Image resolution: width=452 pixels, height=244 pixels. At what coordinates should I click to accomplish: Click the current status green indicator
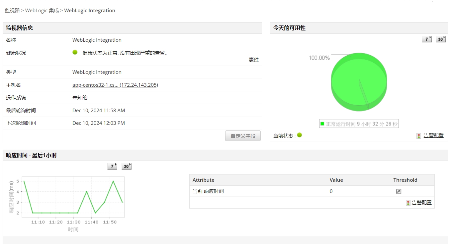300,135
